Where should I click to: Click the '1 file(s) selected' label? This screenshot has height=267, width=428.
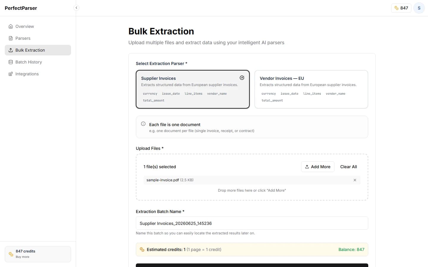click(x=160, y=167)
